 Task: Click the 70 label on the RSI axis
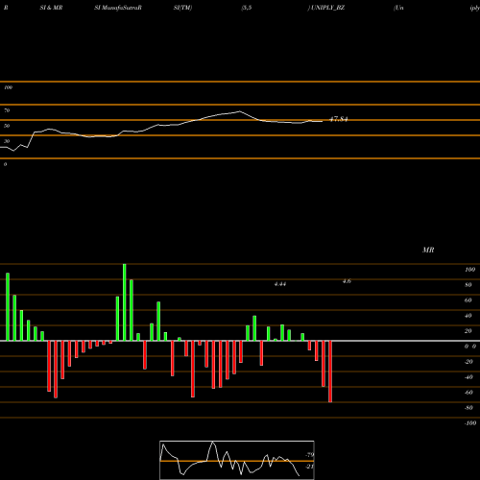7,110
